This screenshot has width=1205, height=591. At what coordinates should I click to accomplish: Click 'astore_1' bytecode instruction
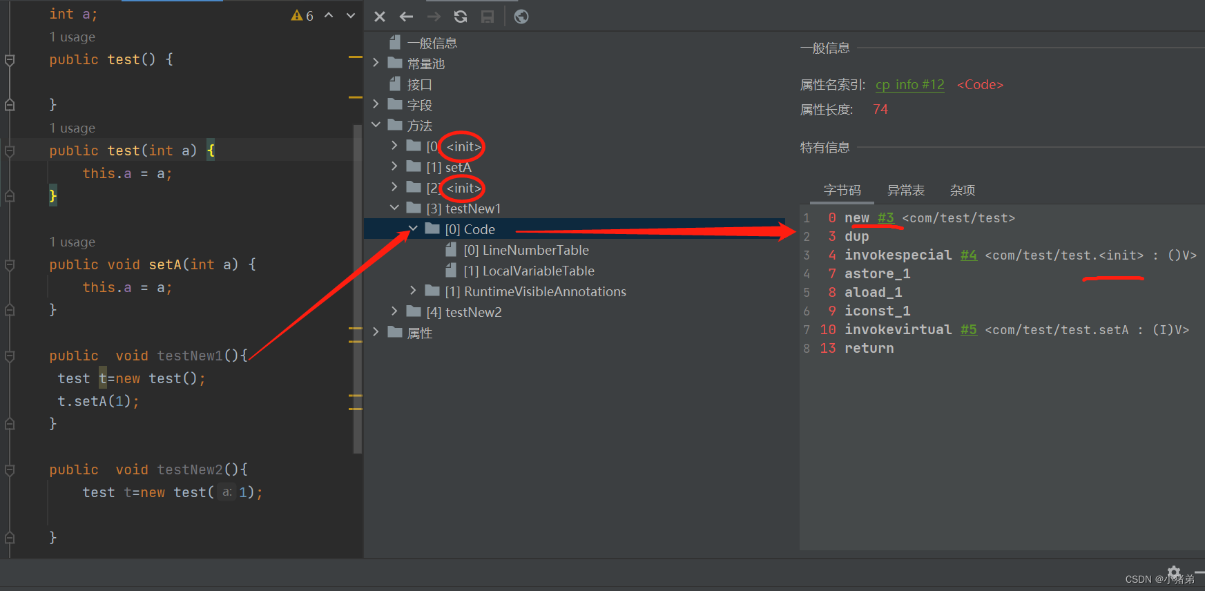(x=878, y=274)
